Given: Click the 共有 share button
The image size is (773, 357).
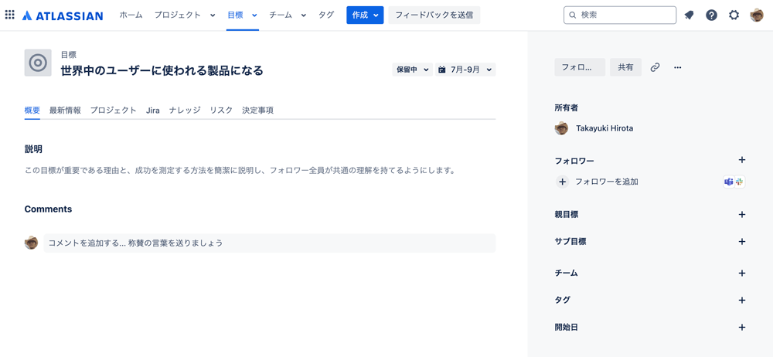Looking at the screenshot, I should [x=625, y=67].
